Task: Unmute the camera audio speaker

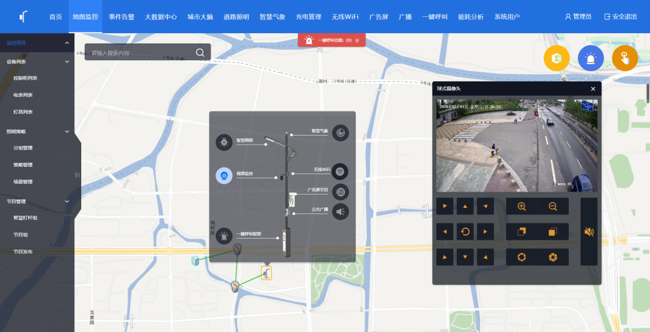Action: [589, 231]
